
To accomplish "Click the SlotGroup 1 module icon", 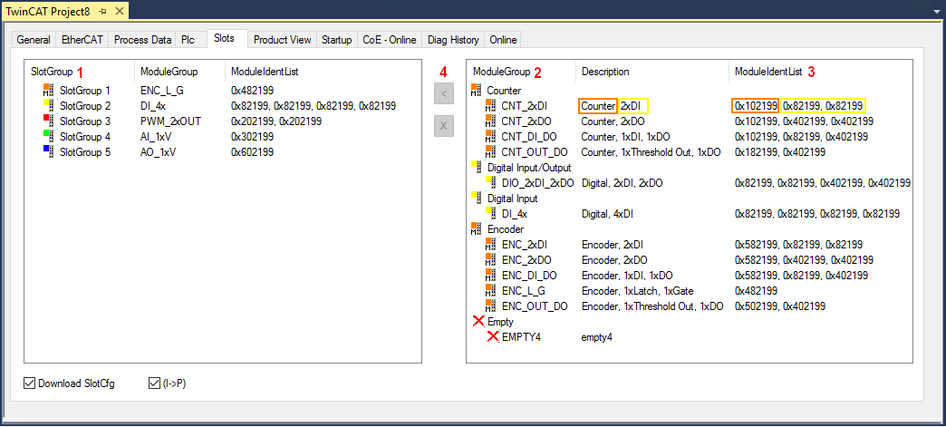I will [x=48, y=91].
